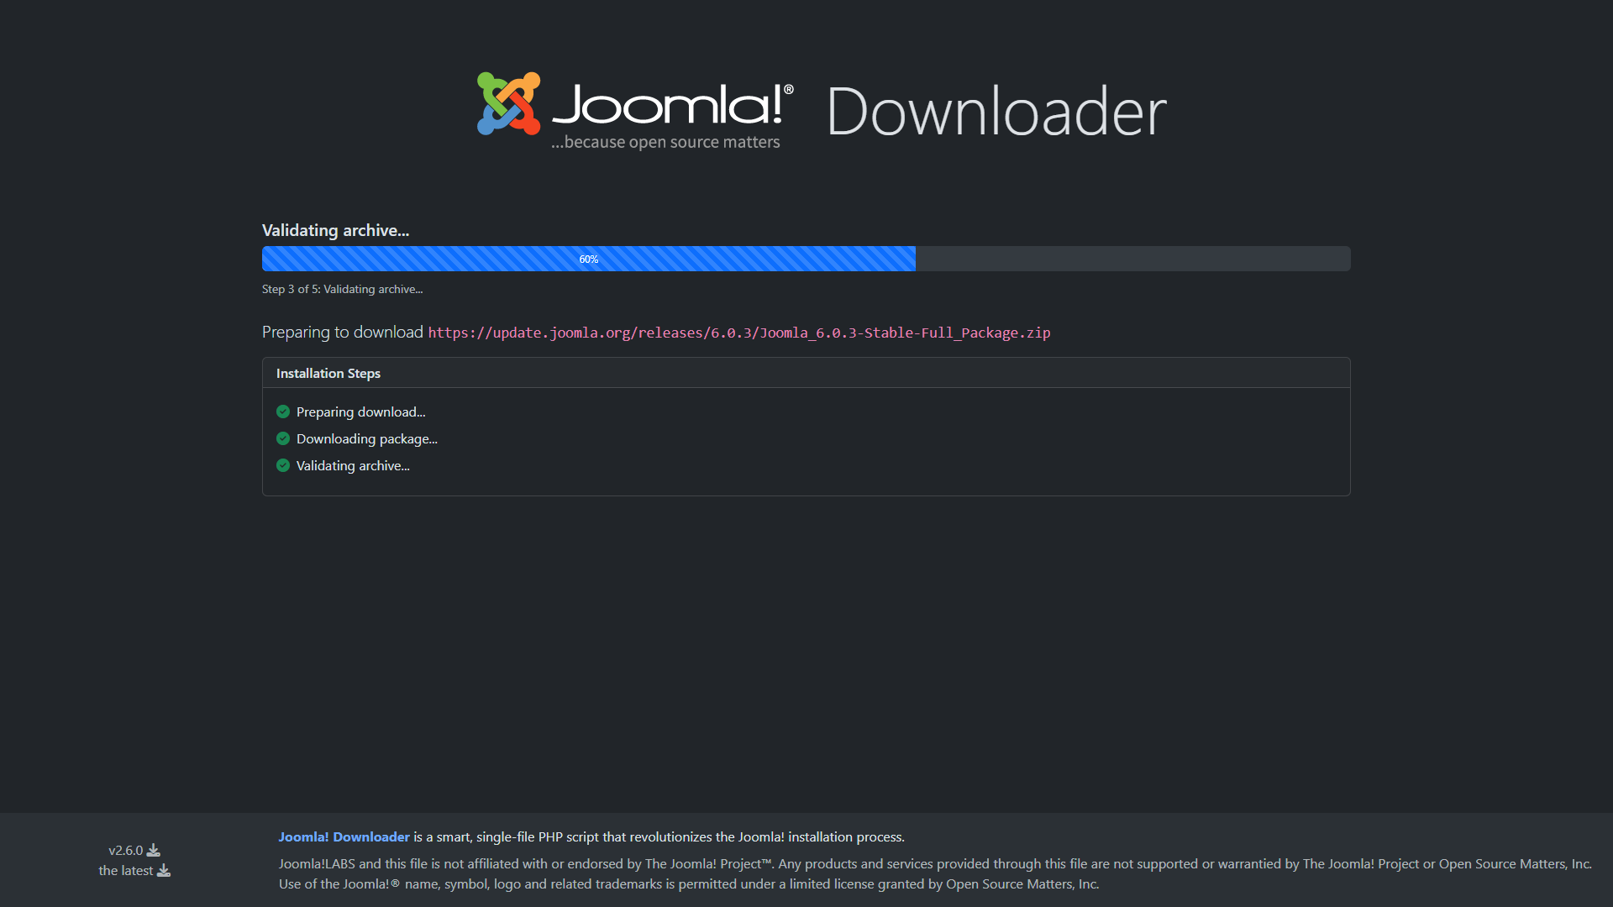Click the green check beside Preparing download
Viewport: 1613px width, 907px height.
[283, 412]
